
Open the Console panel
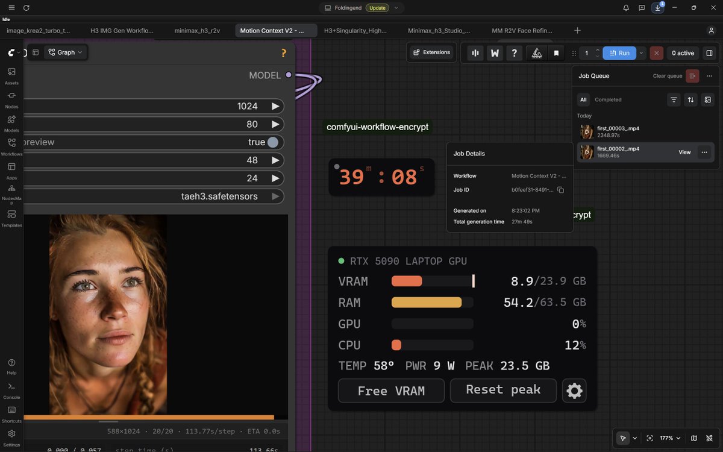click(11, 390)
